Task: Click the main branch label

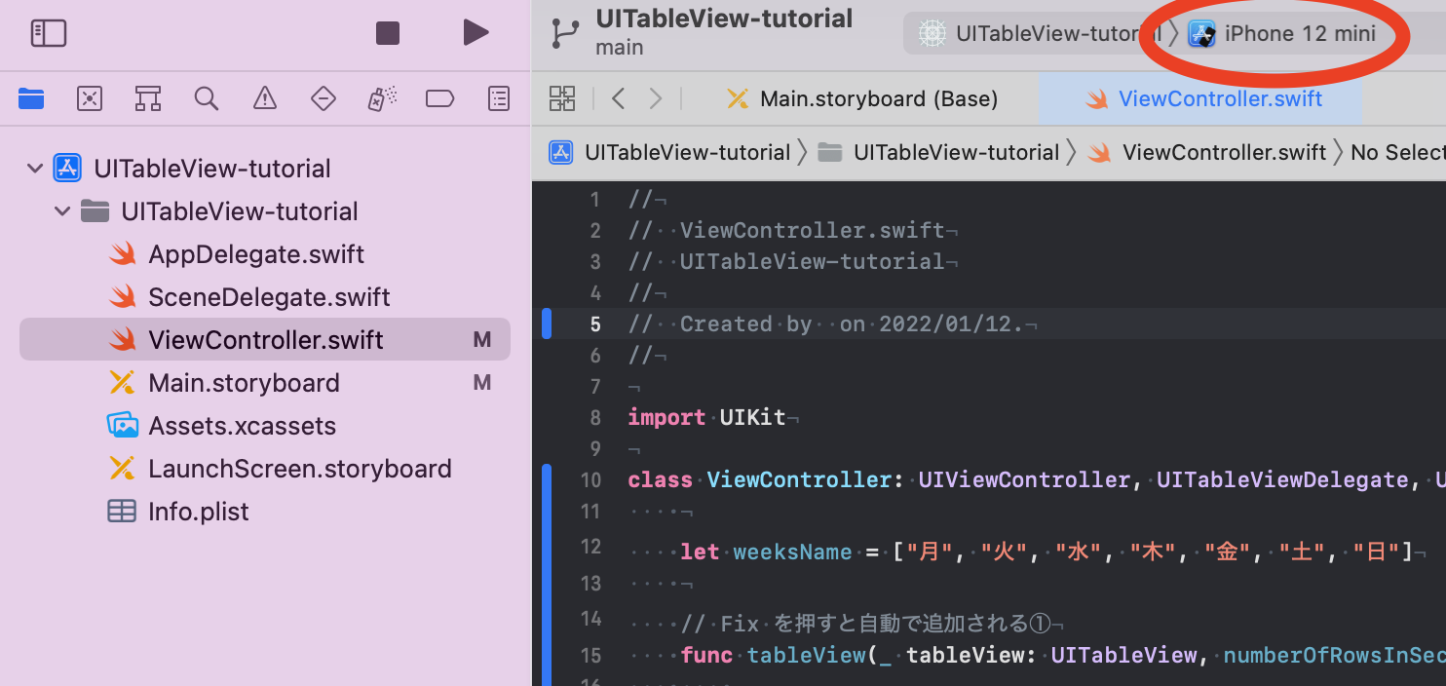Action: (620, 47)
